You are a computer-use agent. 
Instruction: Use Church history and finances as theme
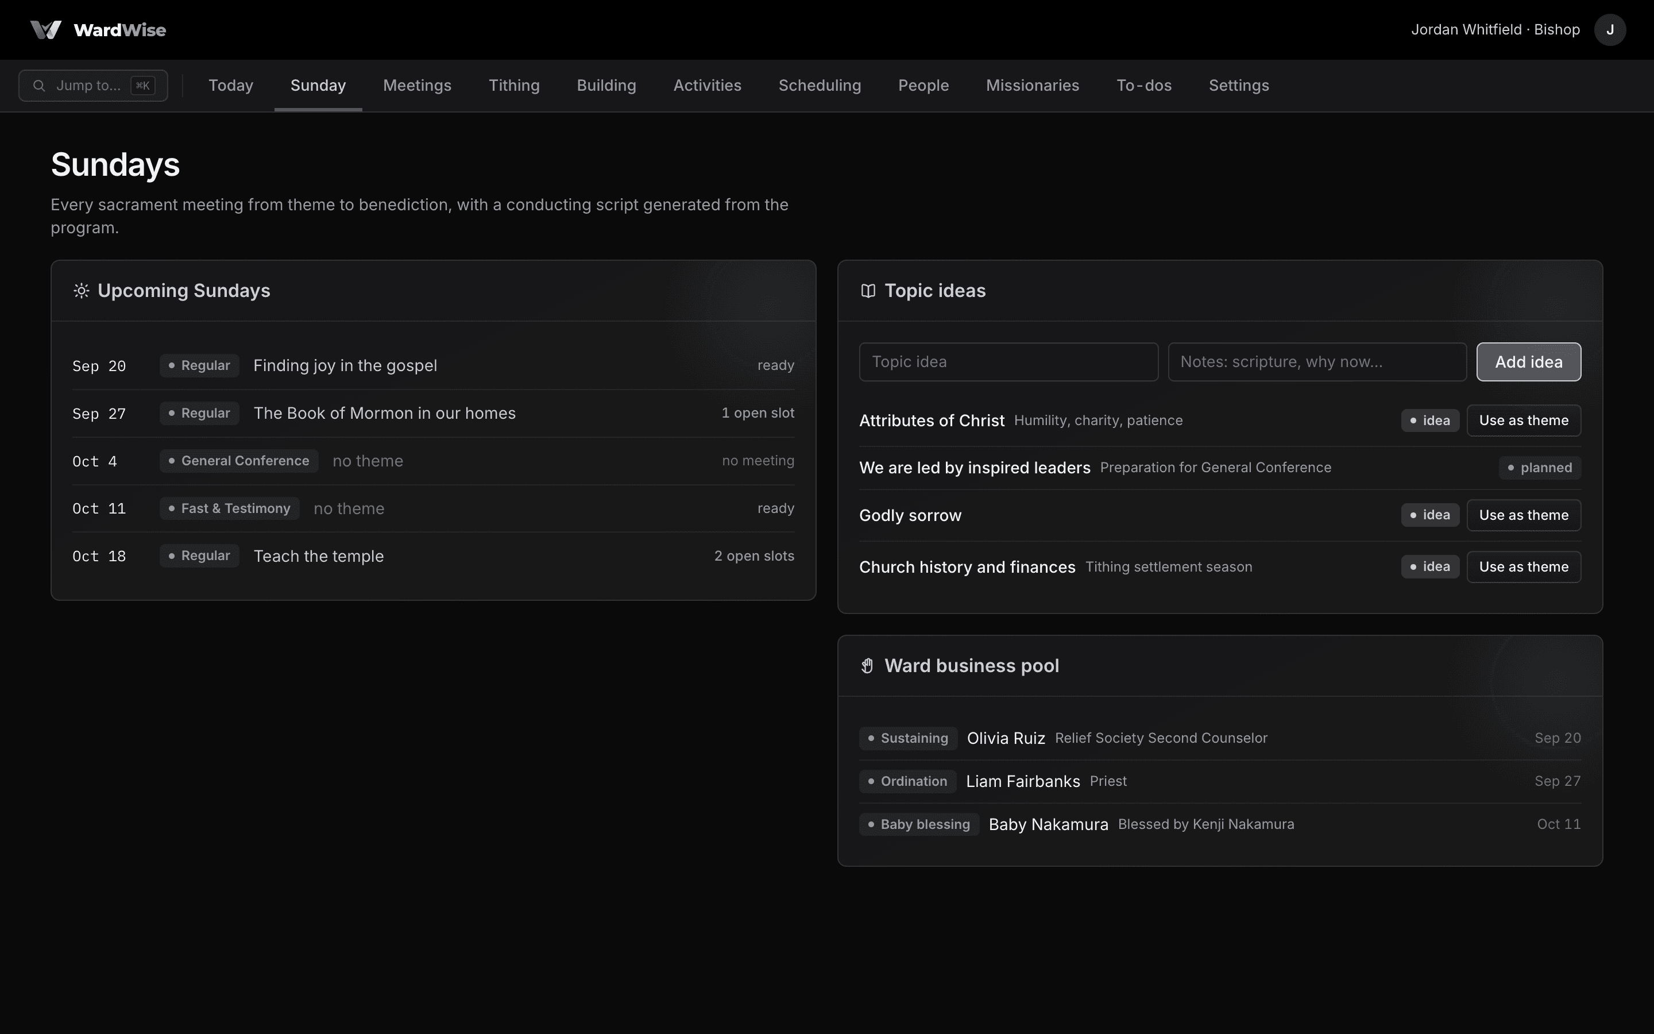tap(1524, 567)
